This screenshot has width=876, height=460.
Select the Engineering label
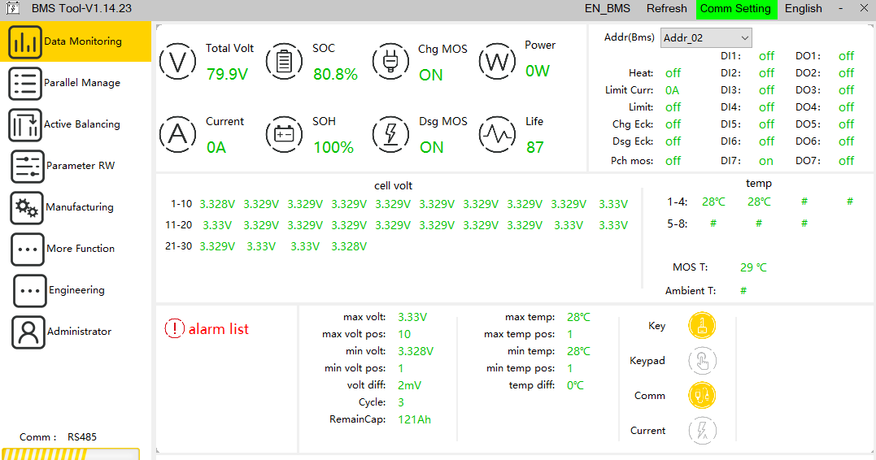point(76,289)
